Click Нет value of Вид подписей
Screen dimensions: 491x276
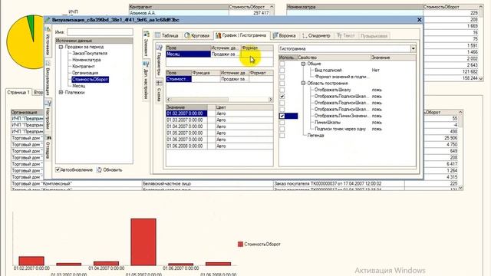pos(375,71)
